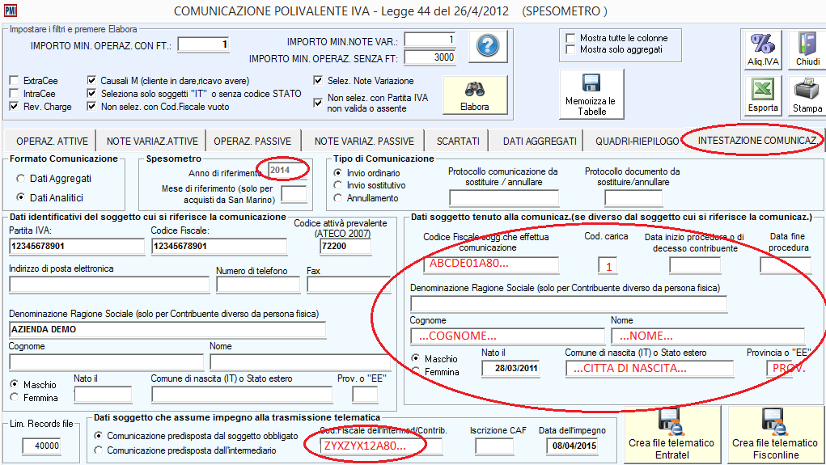
Task: Click the left Codice Fiscale field
Action: [218, 247]
